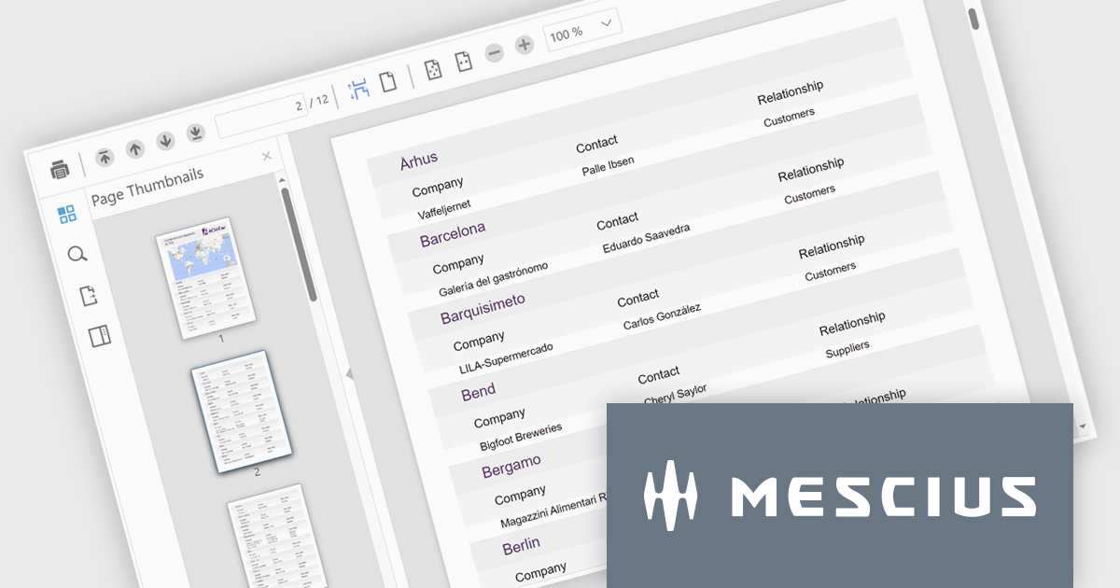Click the MESCIUS logo banner

(840, 496)
